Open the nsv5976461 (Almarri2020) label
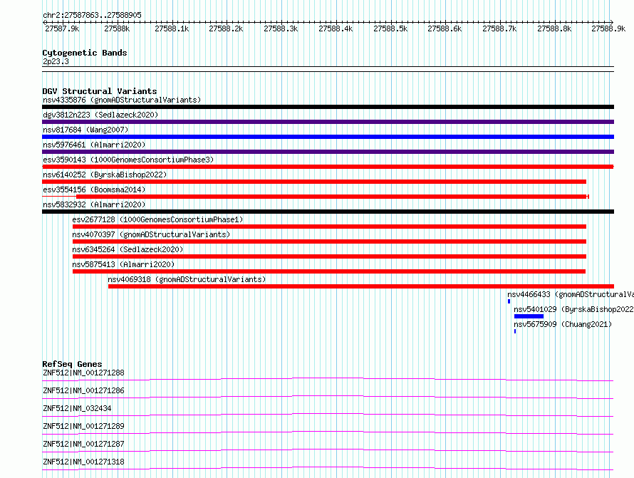This screenshot has width=634, height=478. (94, 145)
